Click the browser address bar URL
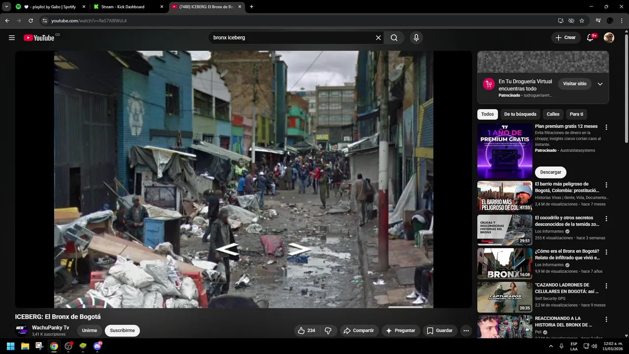This screenshot has width=629, height=354. pyautogui.click(x=89, y=21)
